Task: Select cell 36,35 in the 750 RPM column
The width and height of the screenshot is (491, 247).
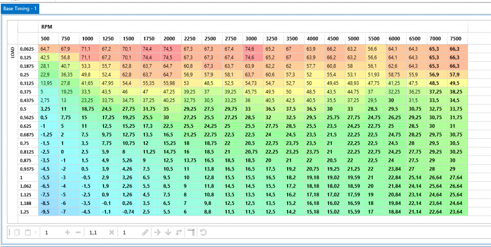Action: coord(69,75)
